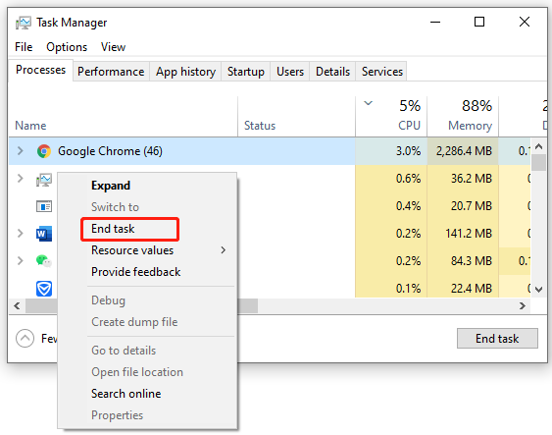Maximize the Task Manager window

click(479, 22)
